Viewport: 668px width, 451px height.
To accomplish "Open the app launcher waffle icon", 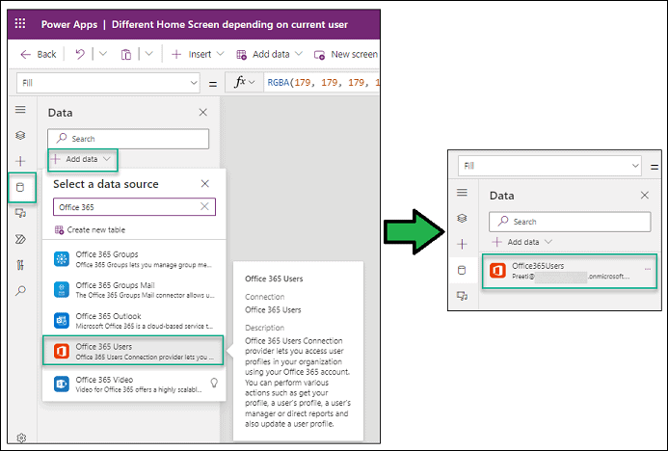I will (x=20, y=23).
